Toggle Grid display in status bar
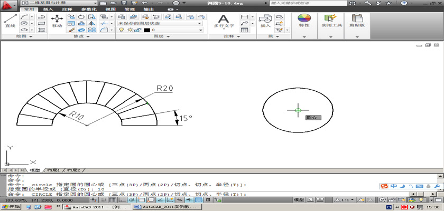444x211 pixels. [113, 200]
